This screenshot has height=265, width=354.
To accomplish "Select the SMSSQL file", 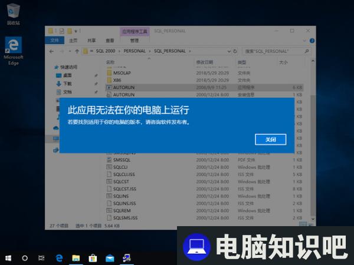I will pos(204,160).
